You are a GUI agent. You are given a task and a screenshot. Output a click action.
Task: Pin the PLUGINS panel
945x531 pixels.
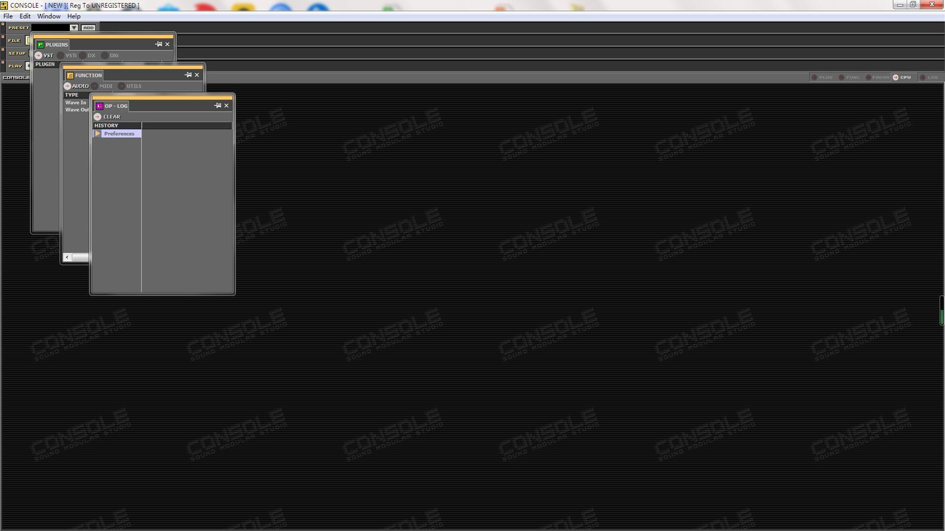coord(158,44)
